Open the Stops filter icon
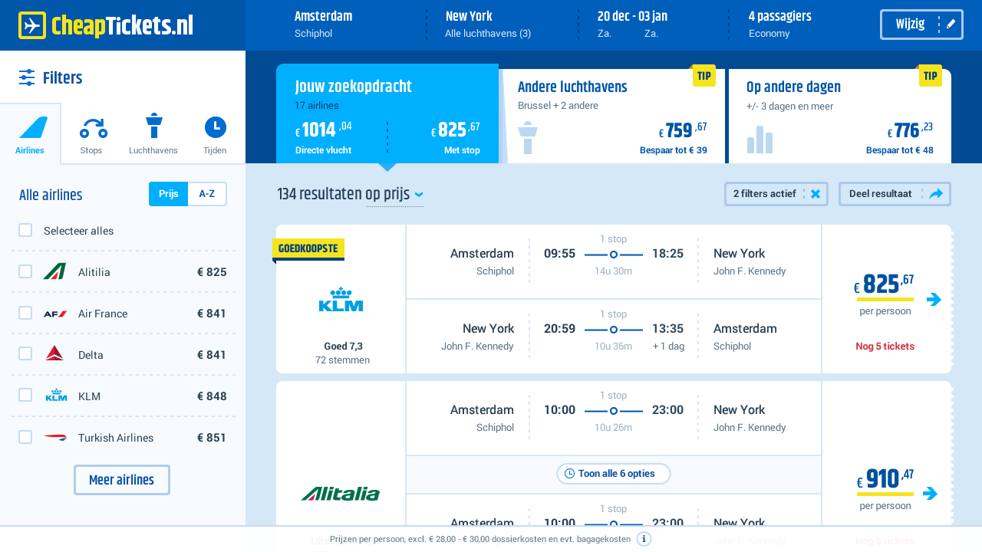This screenshot has width=982, height=552. tap(92, 128)
